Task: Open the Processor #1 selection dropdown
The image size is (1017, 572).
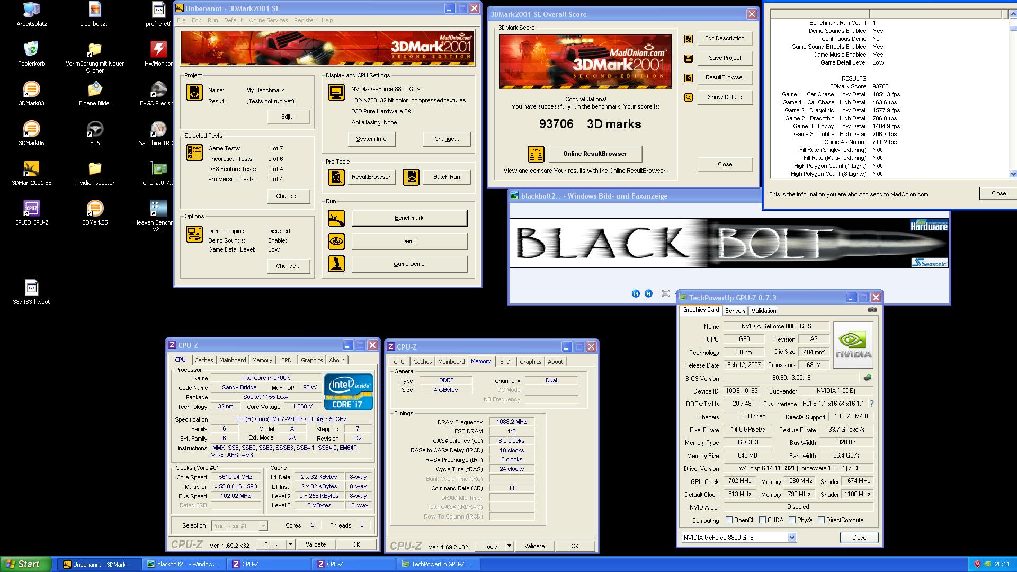Action: click(x=263, y=526)
